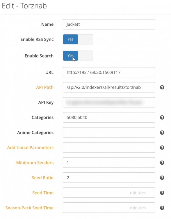The height and width of the screenshot is (219, 171).
Task: Show help for Season-Pack Seed Time
Action: (x=162, y=208)
